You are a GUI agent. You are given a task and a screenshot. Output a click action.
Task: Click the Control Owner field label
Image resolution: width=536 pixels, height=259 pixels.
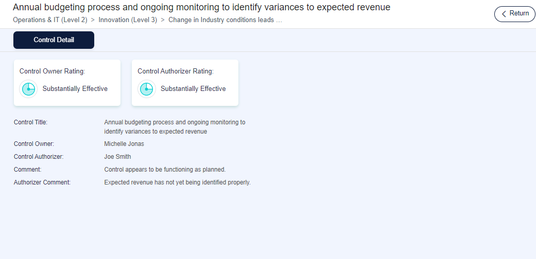coord(34,144)
